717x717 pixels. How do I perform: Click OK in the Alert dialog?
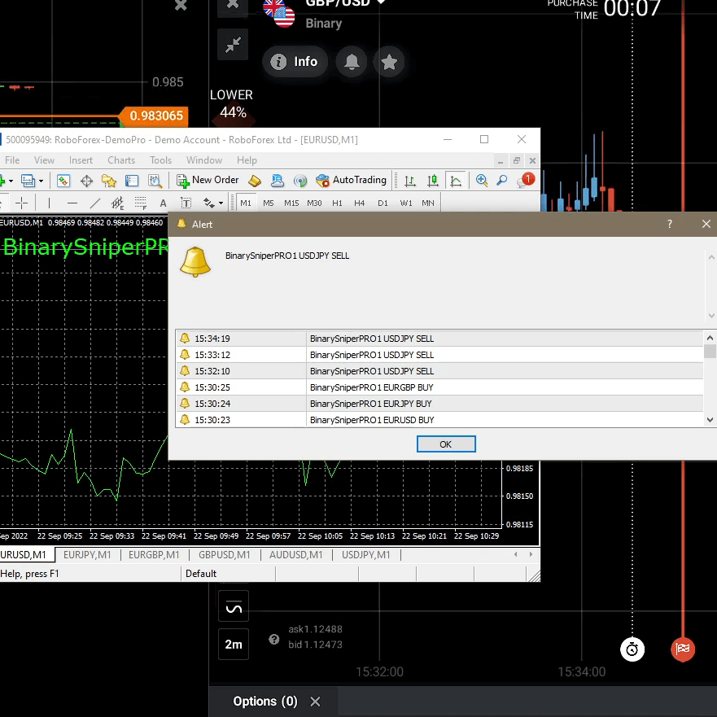446,444
